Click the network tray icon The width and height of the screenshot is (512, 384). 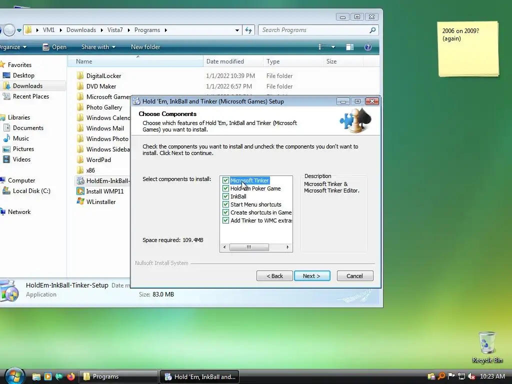click(461, 376)
